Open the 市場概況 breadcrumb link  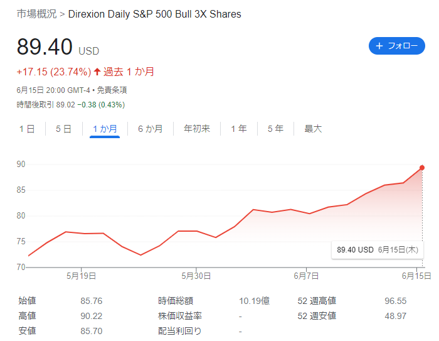(x=36, y=14)
